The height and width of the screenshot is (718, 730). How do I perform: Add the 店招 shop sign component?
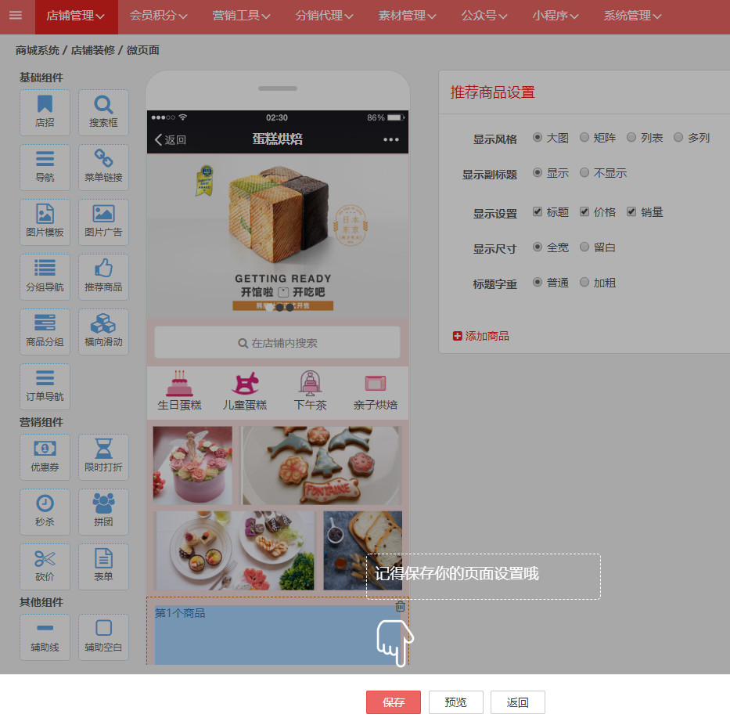[x=45, y=112]
